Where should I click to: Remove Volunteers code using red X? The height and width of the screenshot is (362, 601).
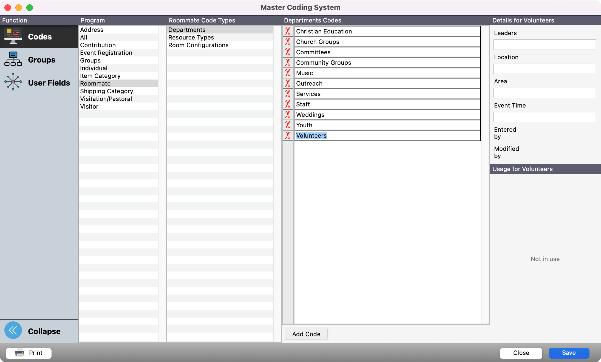click(x=288, y=135)
